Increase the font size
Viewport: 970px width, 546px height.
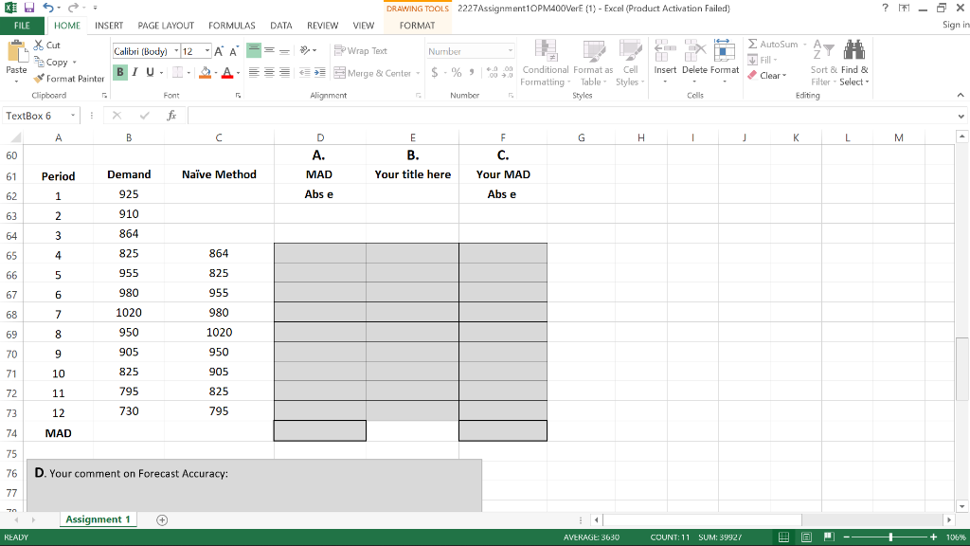pyautogui.click(x=219, y=51)
